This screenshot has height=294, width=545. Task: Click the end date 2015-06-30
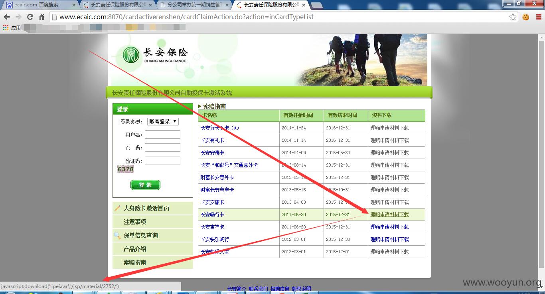[x=338, y=153]
